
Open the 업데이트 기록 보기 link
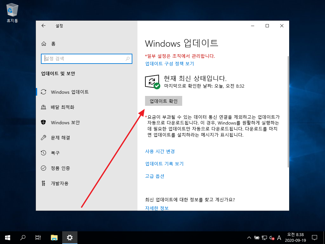click(164, 164)
